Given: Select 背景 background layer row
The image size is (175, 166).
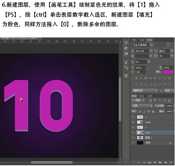Looking at the screenshot, I should (x=152, y=143).
